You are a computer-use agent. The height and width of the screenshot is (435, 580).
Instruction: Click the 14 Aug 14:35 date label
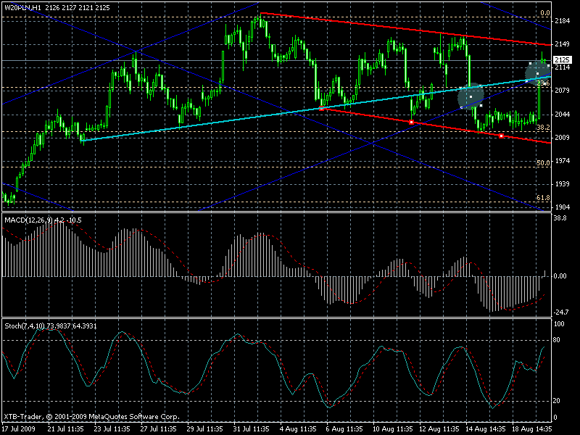tap(484, 429)
